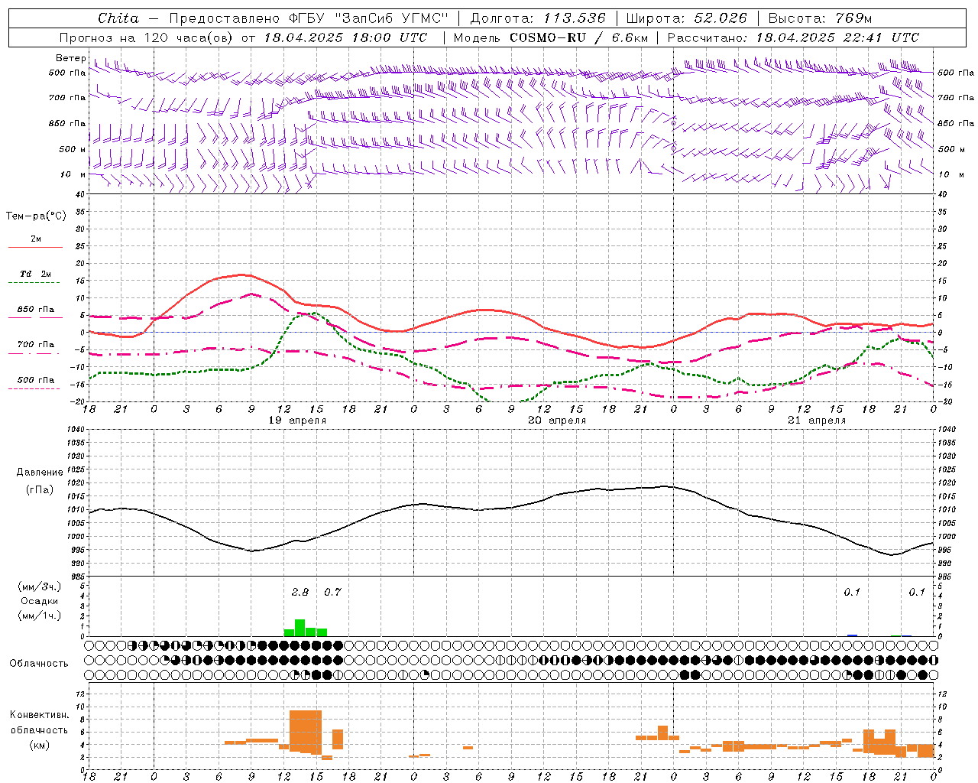Click the "20 апреля" date label
978x783 pixels.
click(557, 421)
